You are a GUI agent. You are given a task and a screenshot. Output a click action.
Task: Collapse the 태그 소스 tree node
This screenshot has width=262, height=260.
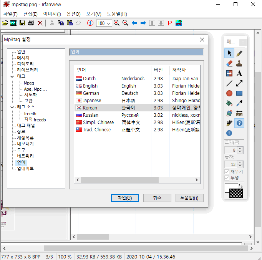click(12, 107)
